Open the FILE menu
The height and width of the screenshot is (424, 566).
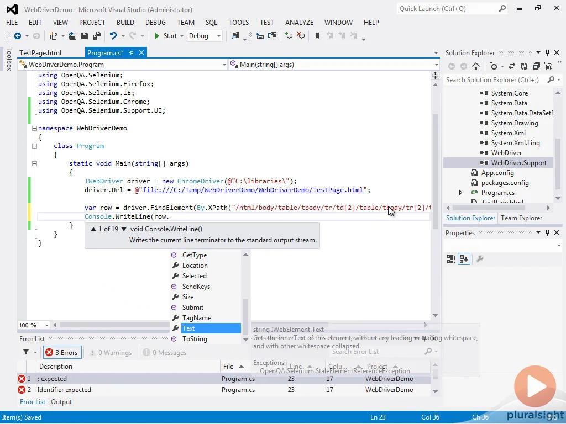click(x=12, y=22)
